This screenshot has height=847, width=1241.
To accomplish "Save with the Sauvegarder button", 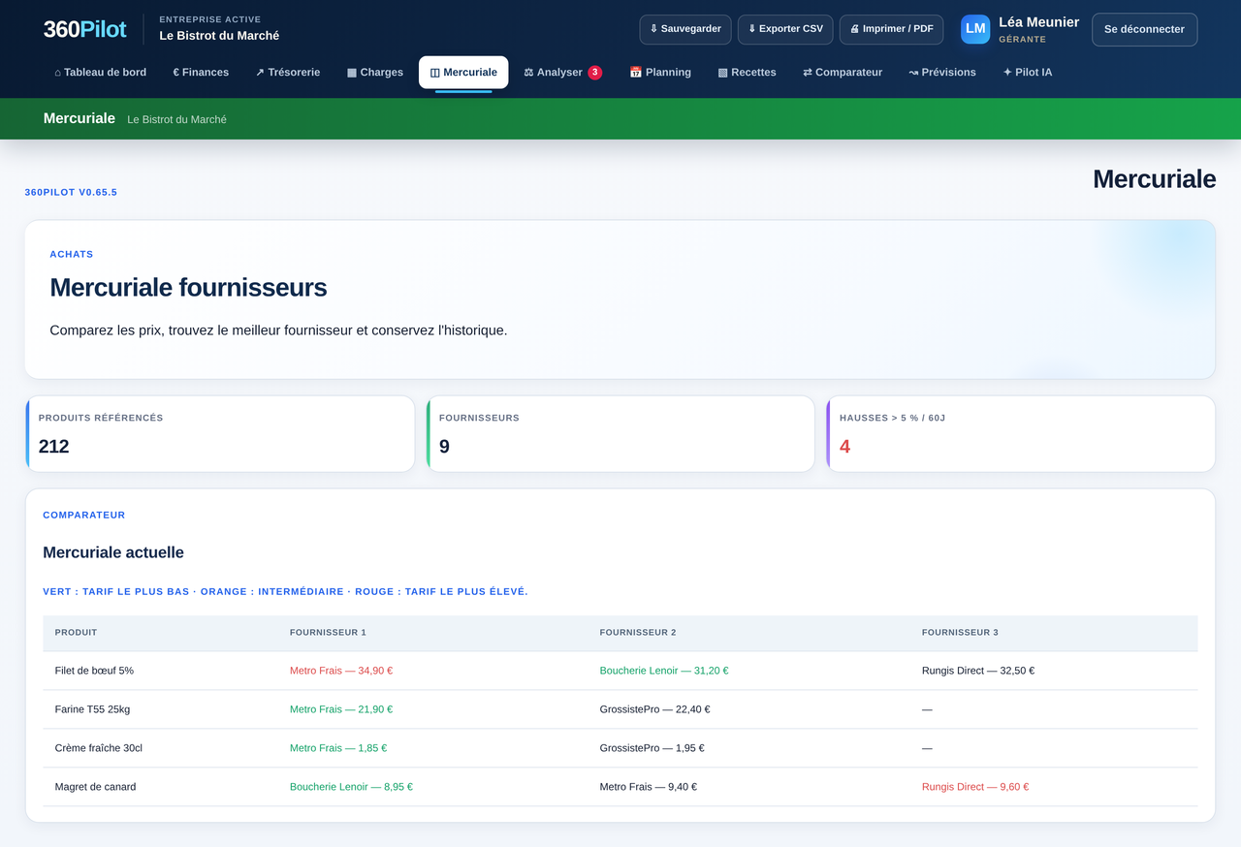I will click(x=685, y=29).
